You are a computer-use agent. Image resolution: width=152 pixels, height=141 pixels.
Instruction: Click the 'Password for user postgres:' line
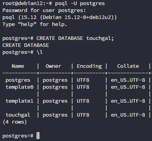coord(44,10)
